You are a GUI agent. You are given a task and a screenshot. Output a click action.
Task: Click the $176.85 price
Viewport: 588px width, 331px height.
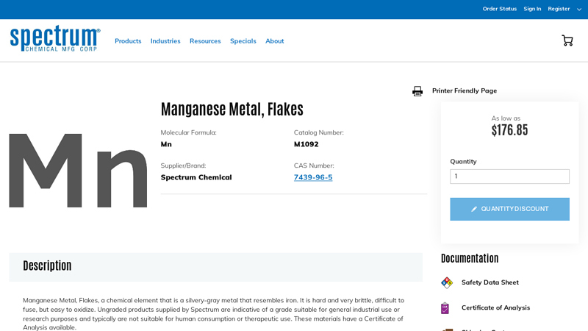tap(509, 130)
